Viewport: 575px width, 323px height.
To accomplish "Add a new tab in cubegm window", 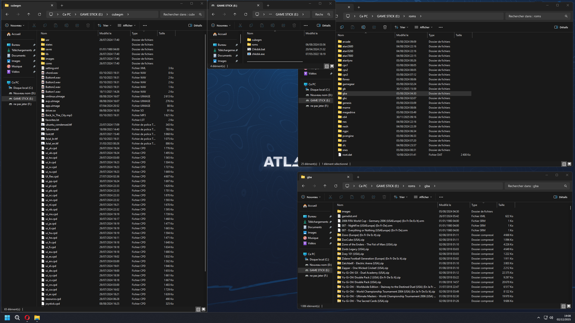I will tap(62, 5).
